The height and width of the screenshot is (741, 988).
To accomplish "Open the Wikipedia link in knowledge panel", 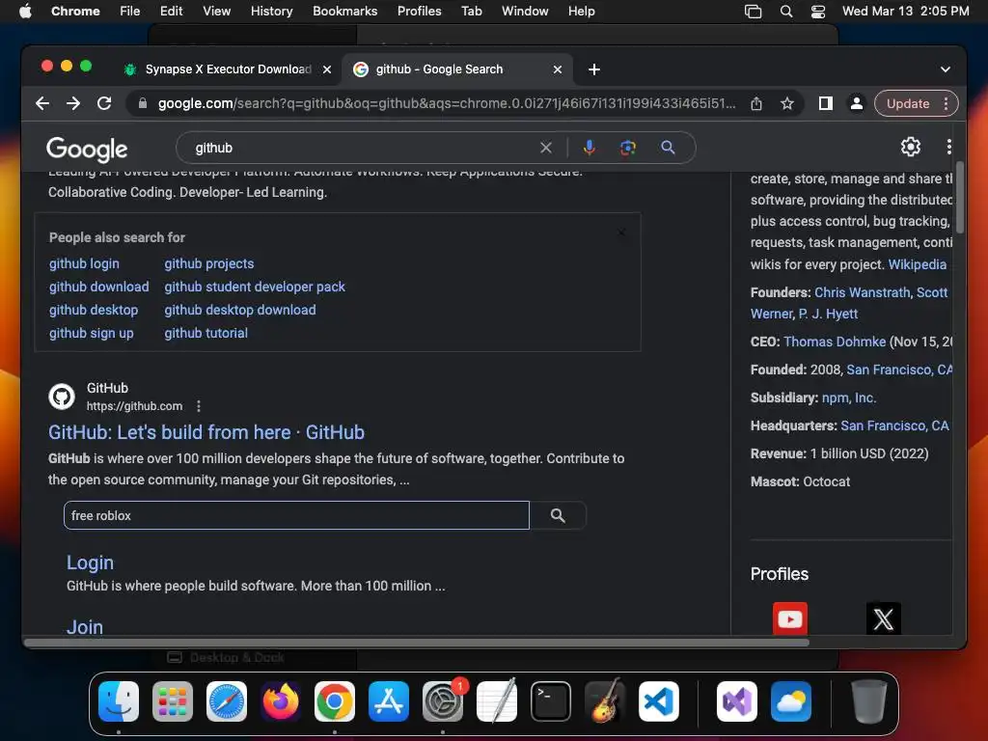I will point(917,264).
